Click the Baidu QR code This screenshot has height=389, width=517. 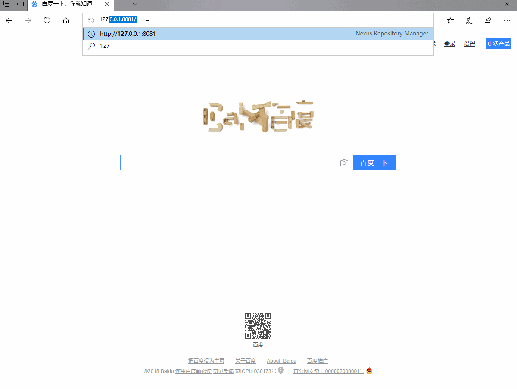coord(258,326)
